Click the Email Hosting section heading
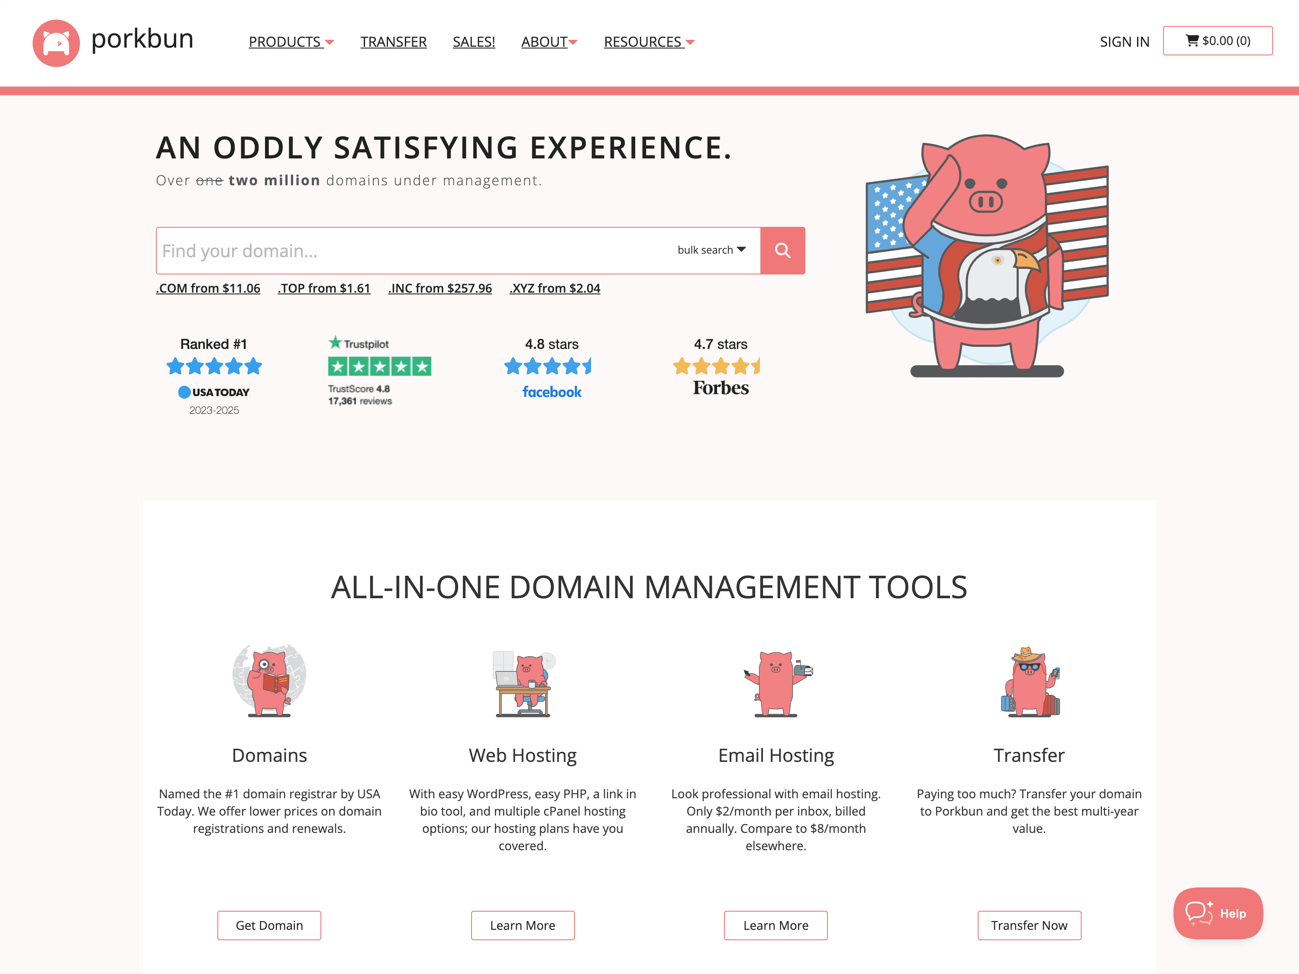This screenshot has width=1299, height=974. click(x=776, y=755)
